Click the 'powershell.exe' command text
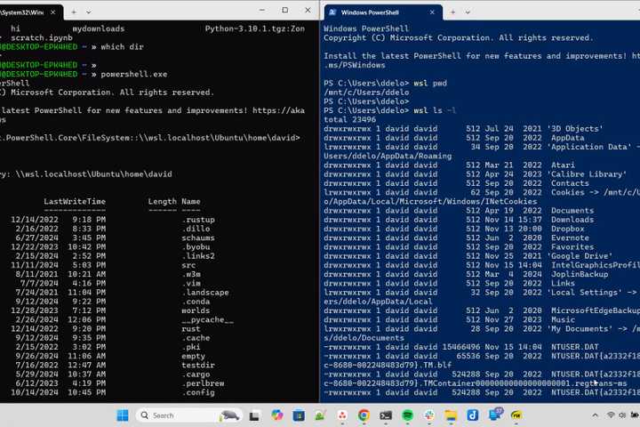Viewport: 640px width, 427px height. (134, 75)
